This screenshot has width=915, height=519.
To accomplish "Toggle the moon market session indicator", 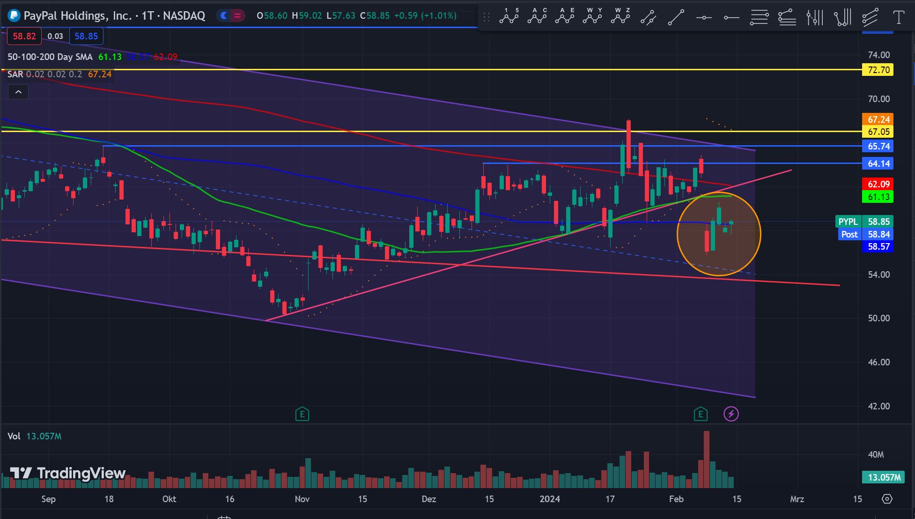I will (224, 15).
